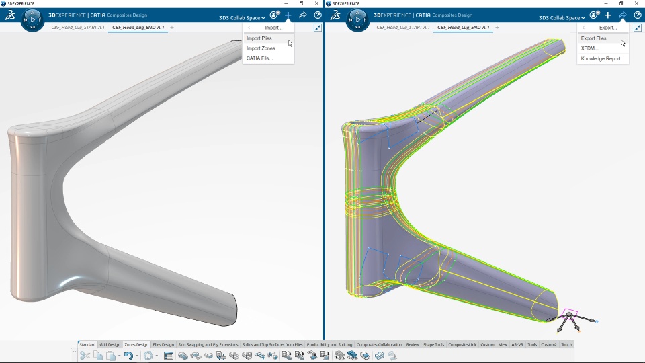The height and width of the screenshot is (363, 645).
Task: Click the compass in the left window
Action: click(x=32, y=19)
